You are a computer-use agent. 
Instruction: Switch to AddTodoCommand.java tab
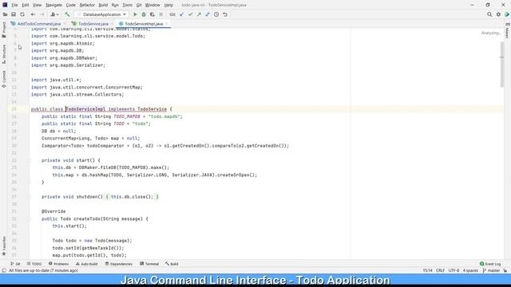click(x=39, y=24)
